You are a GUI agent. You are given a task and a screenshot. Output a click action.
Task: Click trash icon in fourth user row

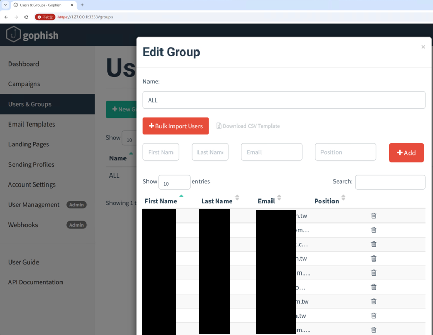(x=374, y=258)
